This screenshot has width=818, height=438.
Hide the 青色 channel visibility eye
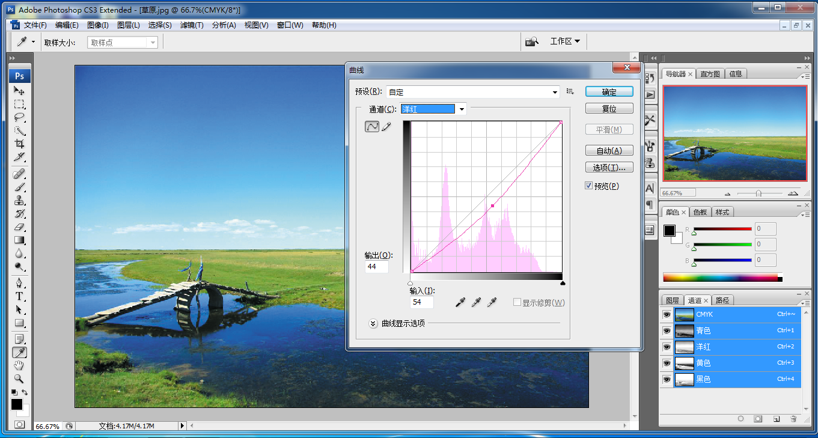[x=667, y=331]
